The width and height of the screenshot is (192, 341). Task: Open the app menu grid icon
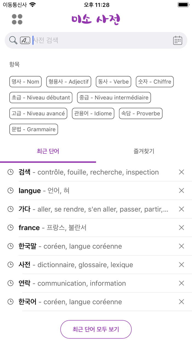pyautogui.click(x=17, y=19)
